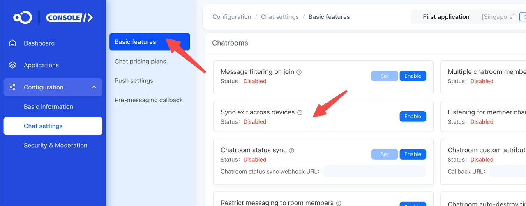Image resolution: width=526 pixels, height=206 pixels.
Task: Show help for Message filtering on join
Action: click(299, 72)
